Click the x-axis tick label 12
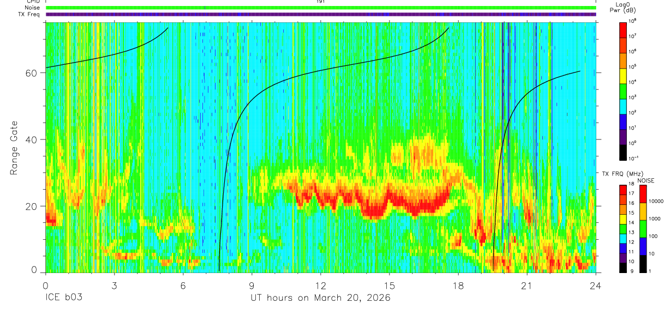This screenshot has height=309, width=670. tap(320, 286)
